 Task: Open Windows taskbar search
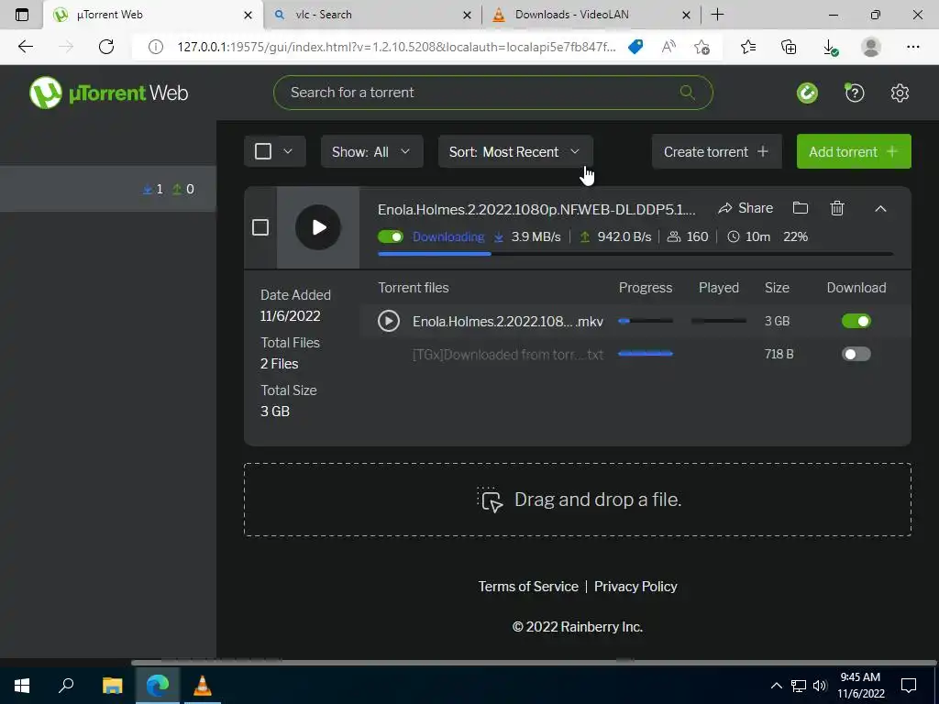click(66, 686)
